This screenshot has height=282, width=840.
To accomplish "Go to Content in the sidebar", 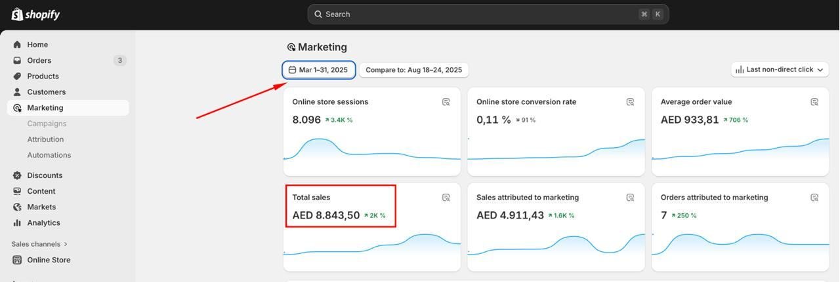I will tap(68, 191).
